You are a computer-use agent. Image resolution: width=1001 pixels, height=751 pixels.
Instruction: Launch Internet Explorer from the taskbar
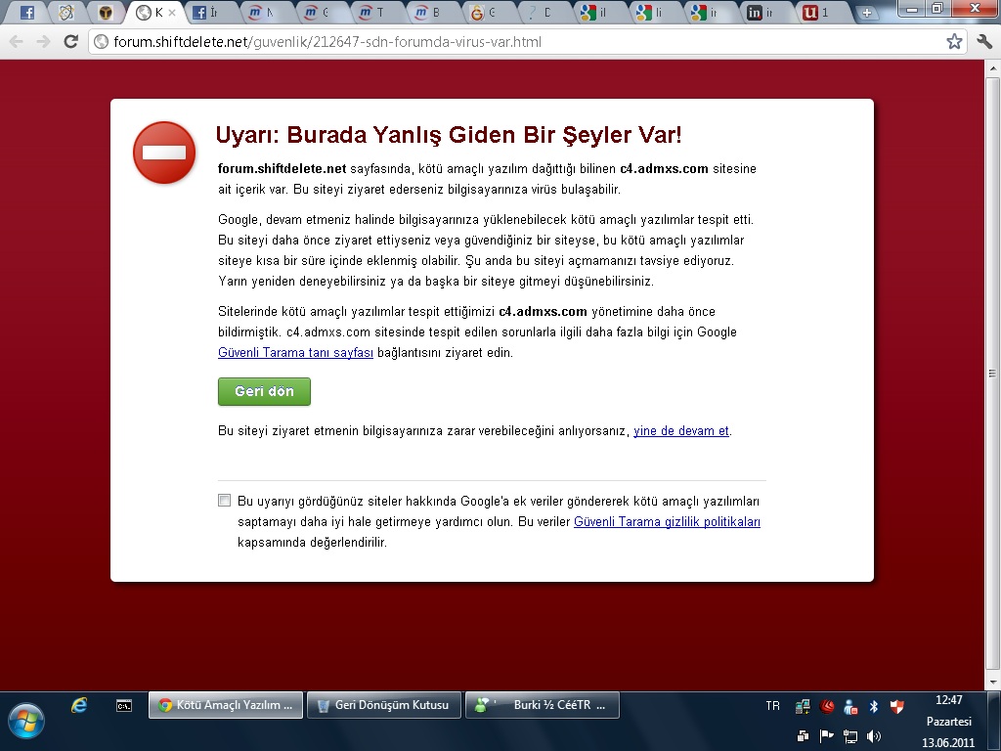click(79, 705)
